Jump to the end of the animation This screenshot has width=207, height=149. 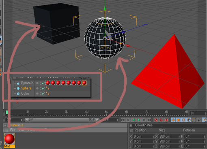pyautogui.click(x=149, y=120)
